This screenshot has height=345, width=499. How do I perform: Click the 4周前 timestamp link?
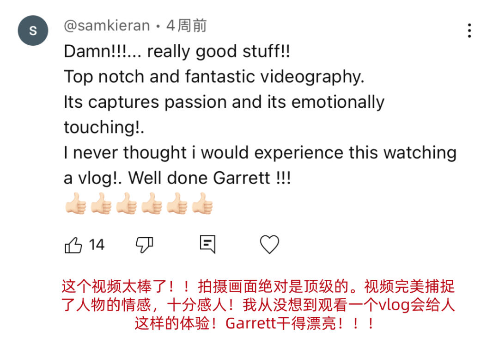(187, 25)
